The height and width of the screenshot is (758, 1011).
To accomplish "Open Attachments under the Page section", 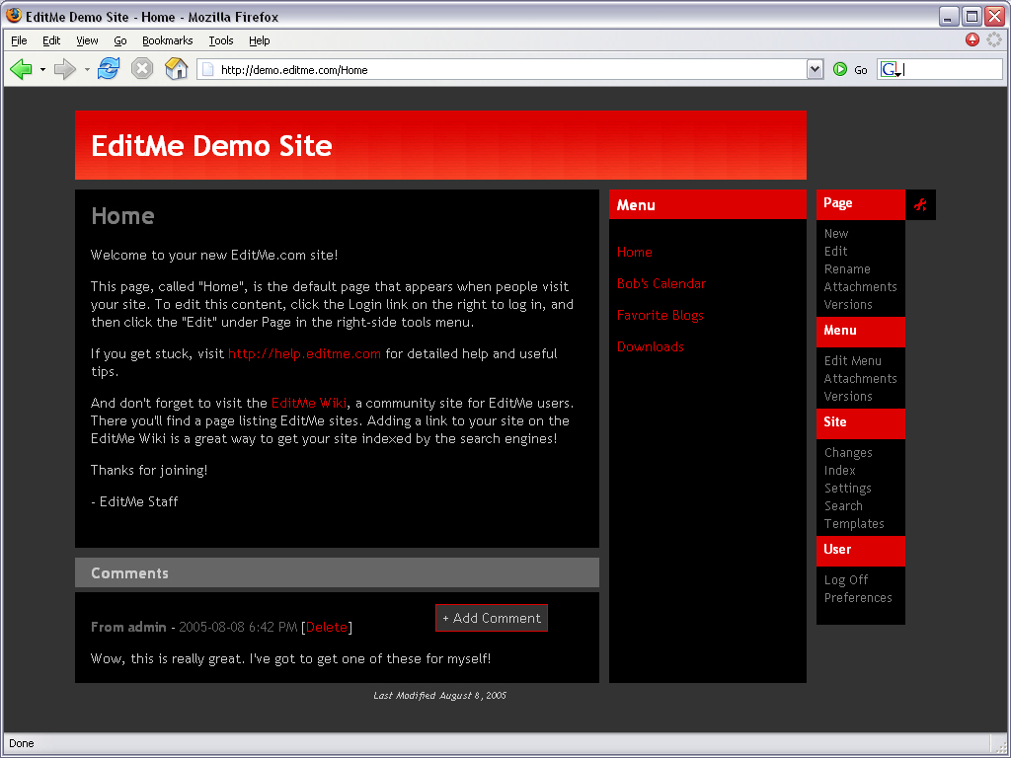I will 861,287.
